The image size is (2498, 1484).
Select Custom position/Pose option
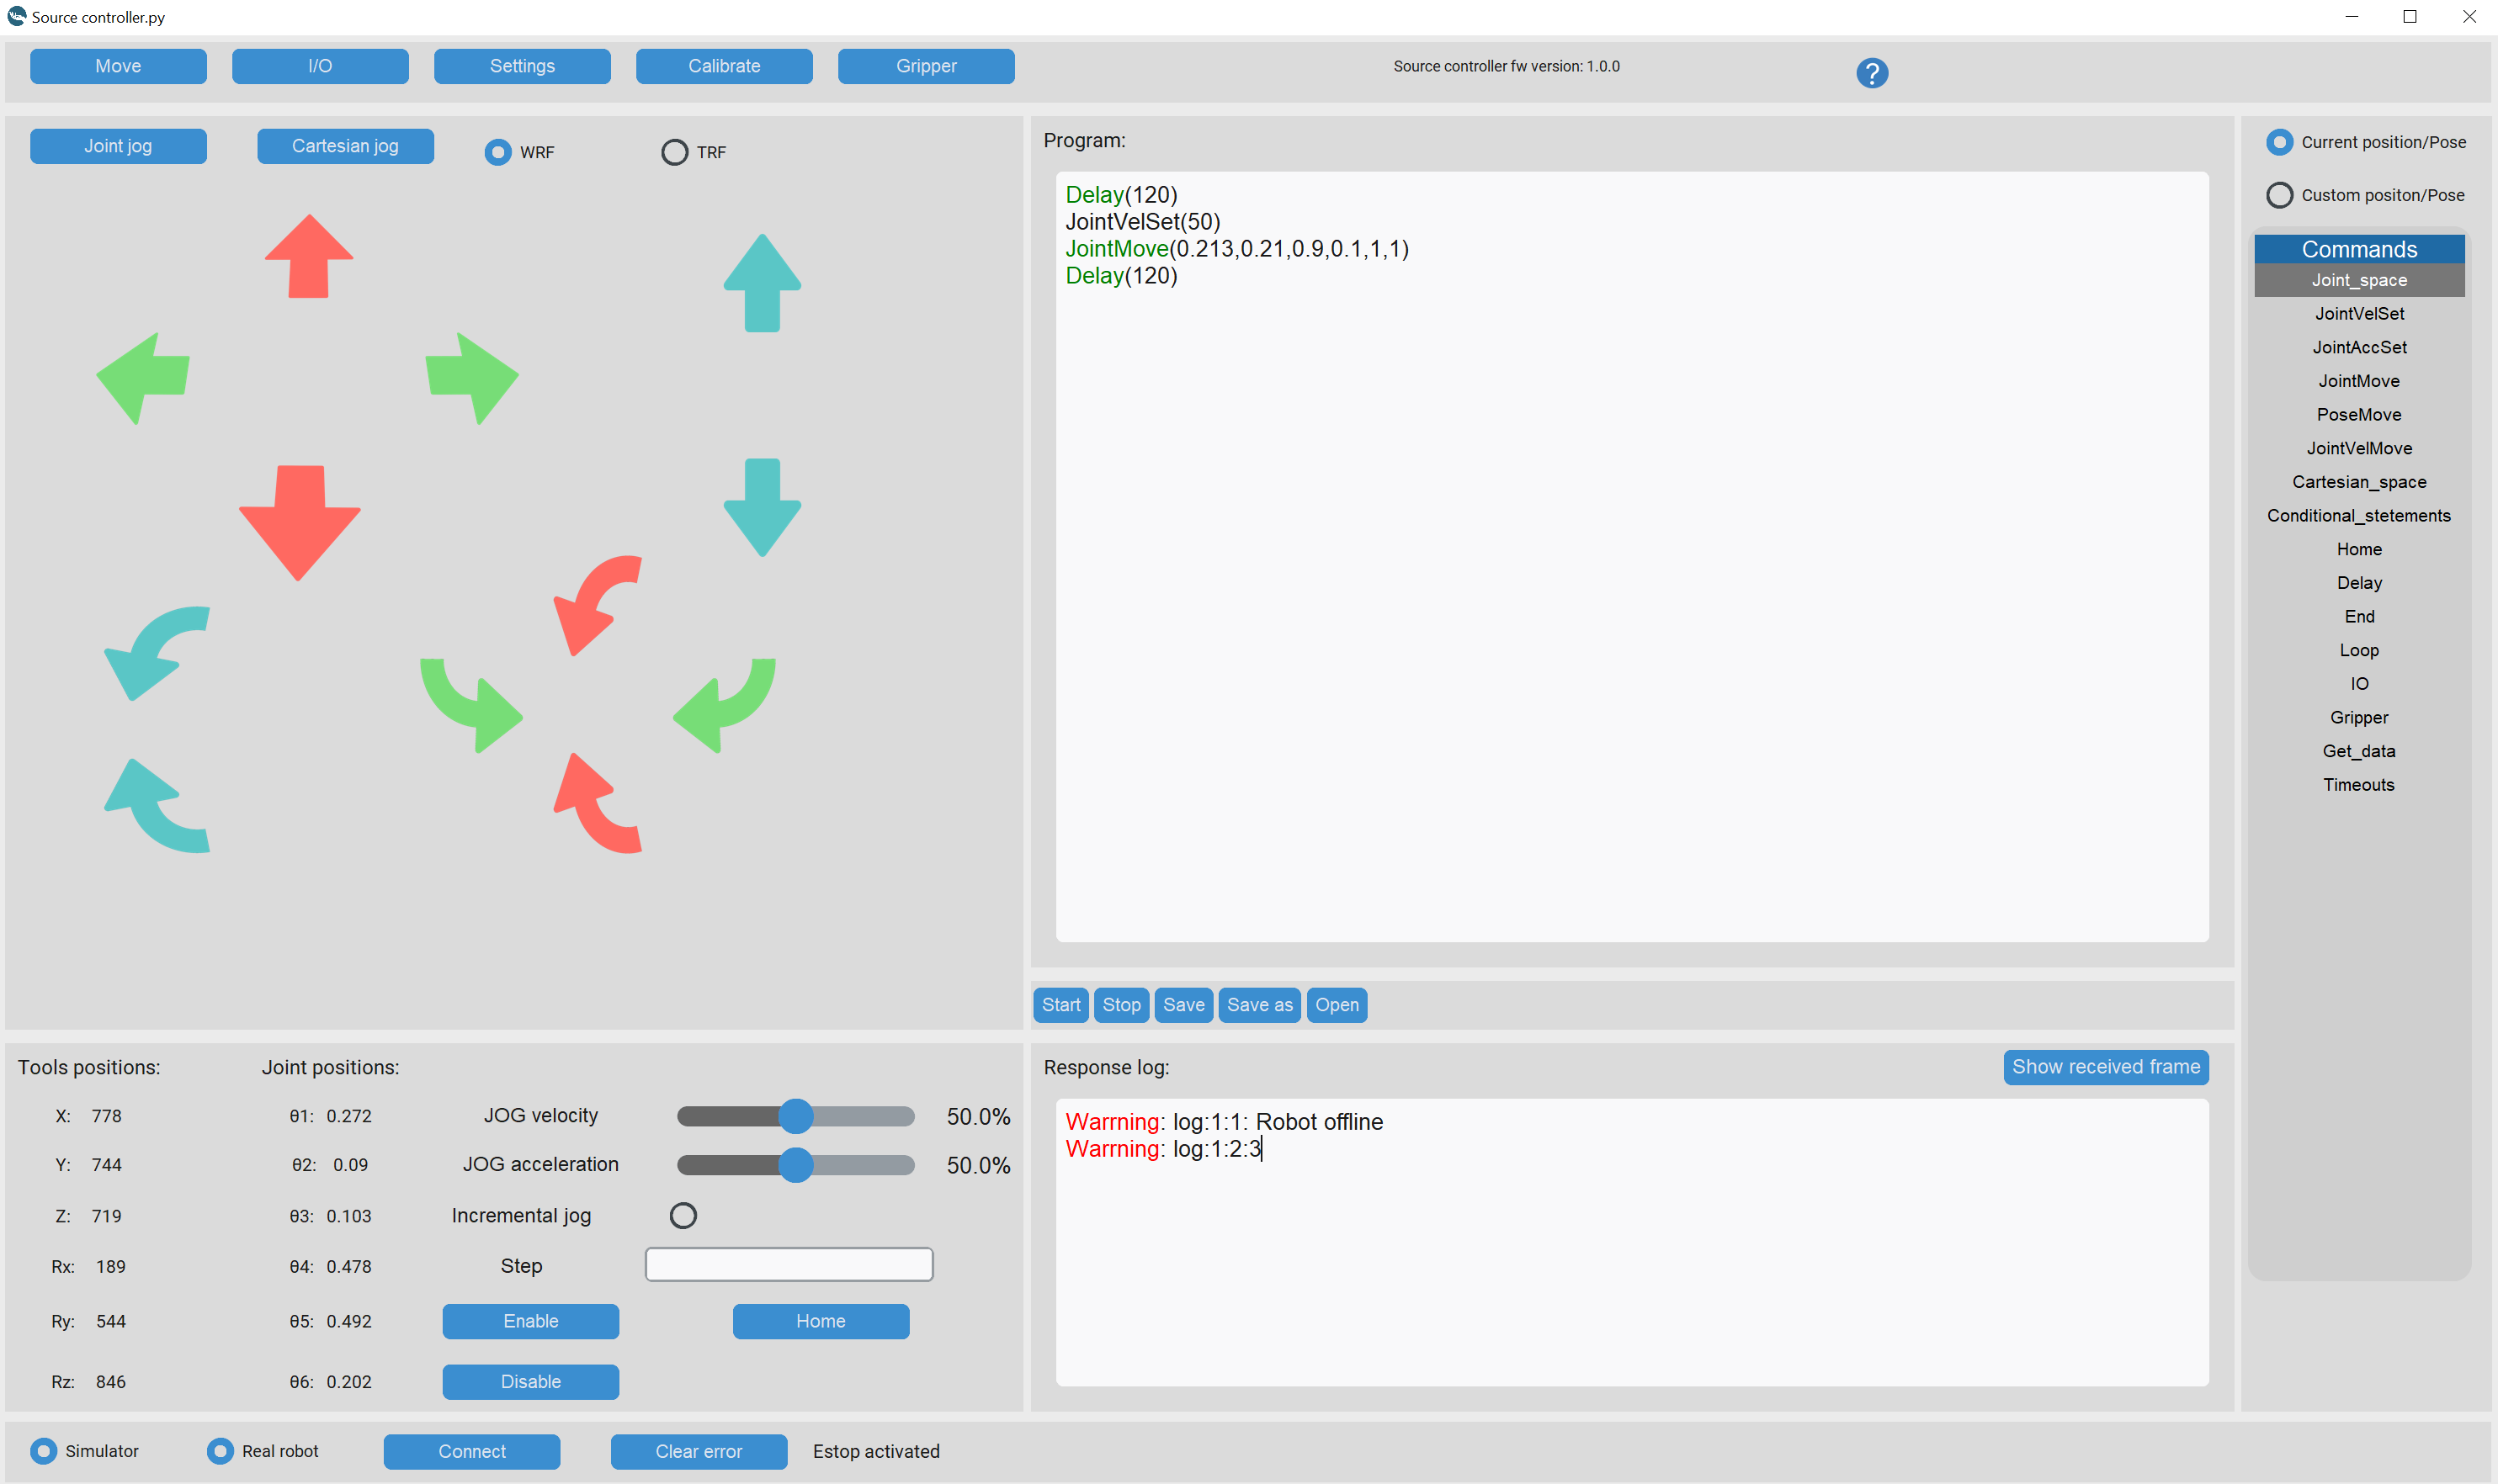(2278, 195)
